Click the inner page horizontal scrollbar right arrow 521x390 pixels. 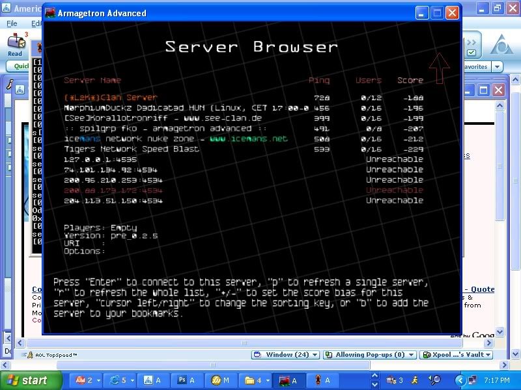(489, 343)
